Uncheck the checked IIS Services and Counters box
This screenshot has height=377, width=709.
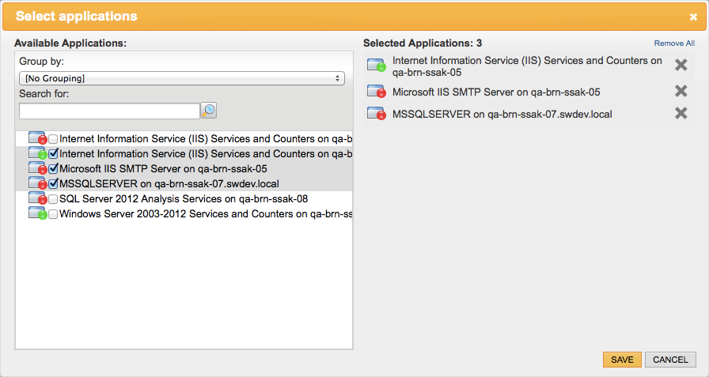[x=53, y=154]
